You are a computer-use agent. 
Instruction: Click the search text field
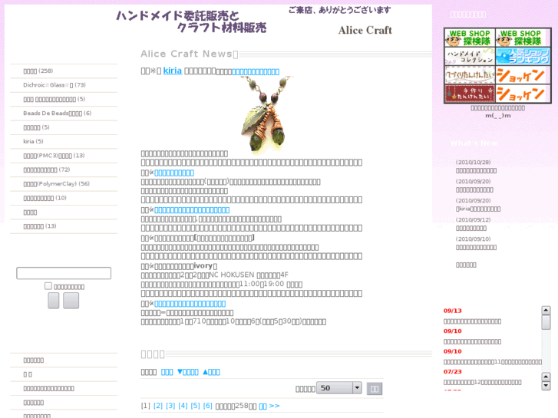64,273
